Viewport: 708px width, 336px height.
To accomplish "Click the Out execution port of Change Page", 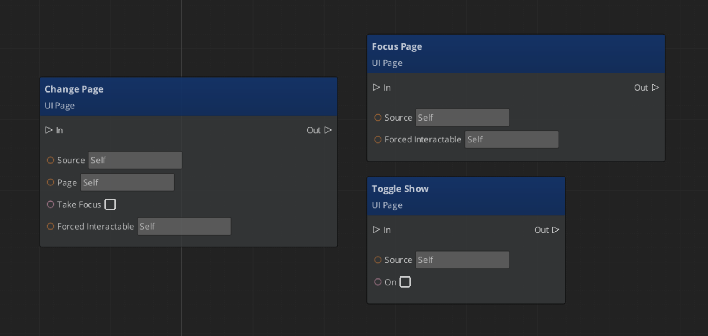I will coord(328,130).
